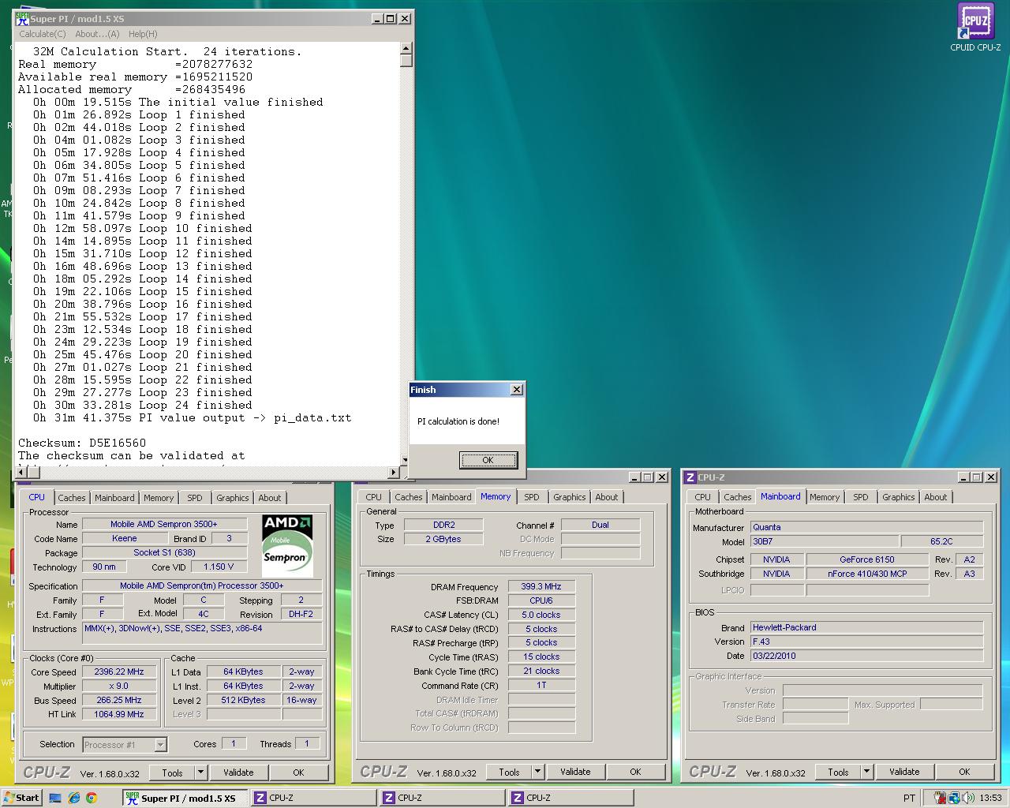1010x808 pixels.
Task: Open CPU tab in the Memory-tab window
Action: [374, 497]
